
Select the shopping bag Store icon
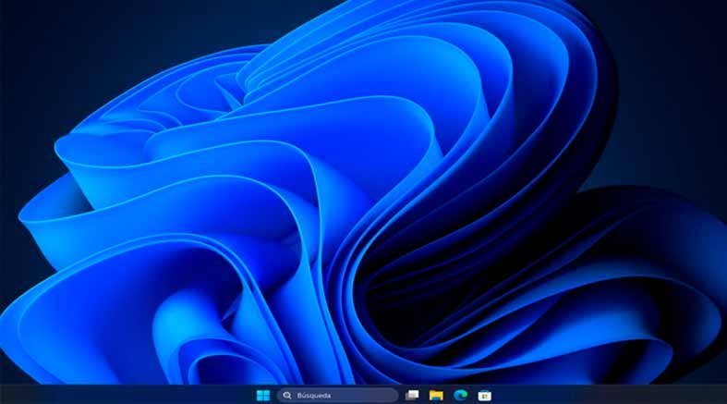click(x=484, y=395)
